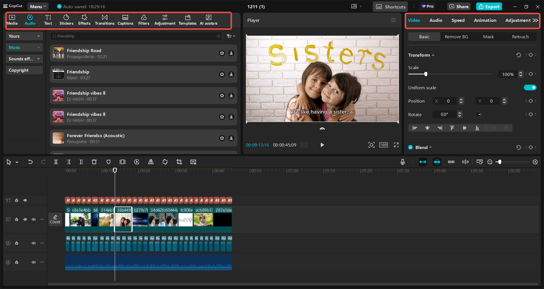Screen dimensions: 544x289
Task: Open the Remove BG sub-tab
Action: (456, 37)
